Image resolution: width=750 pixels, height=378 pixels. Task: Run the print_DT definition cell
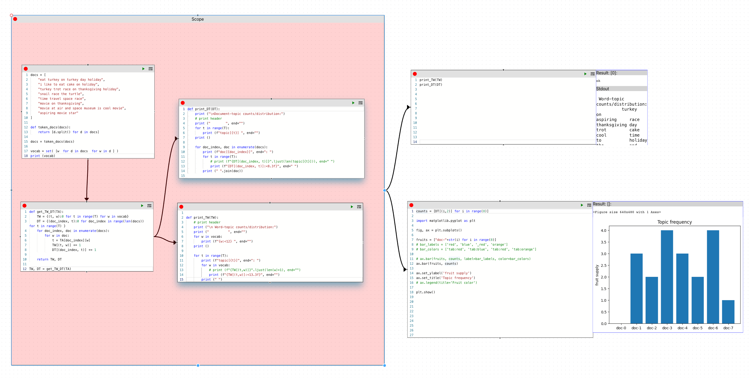pos(353,103)
